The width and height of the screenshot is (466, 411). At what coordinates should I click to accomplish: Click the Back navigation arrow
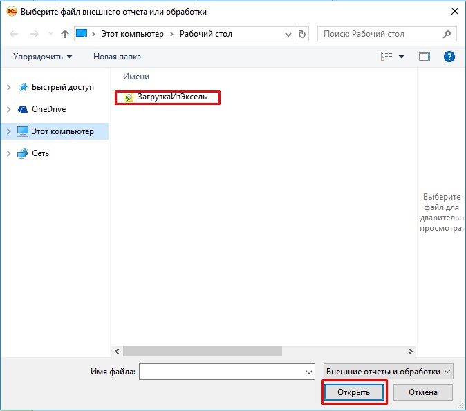pos(14,34)
